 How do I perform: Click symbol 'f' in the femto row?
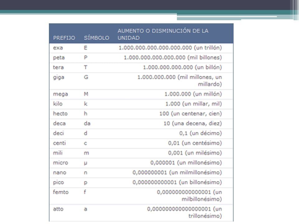(85, 192)
